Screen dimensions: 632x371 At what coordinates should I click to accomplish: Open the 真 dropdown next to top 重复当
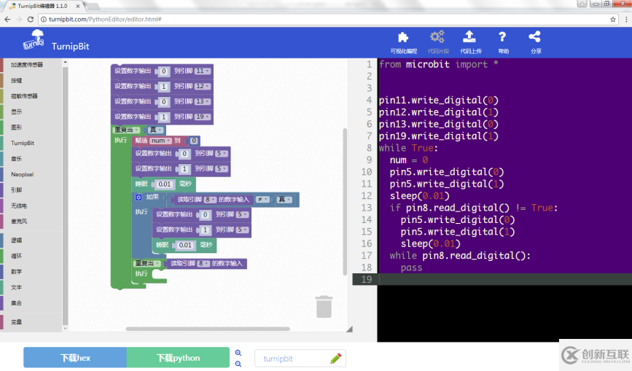click(155, 130)
